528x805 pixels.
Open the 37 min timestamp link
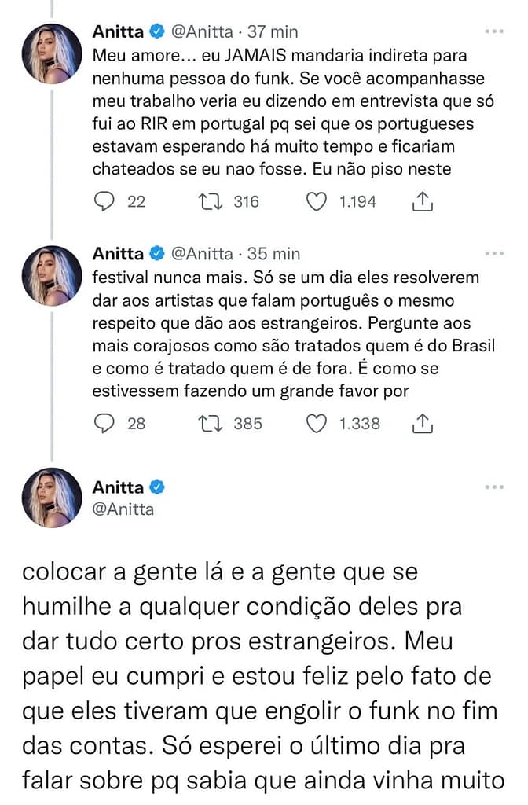[x=273, y=32]
